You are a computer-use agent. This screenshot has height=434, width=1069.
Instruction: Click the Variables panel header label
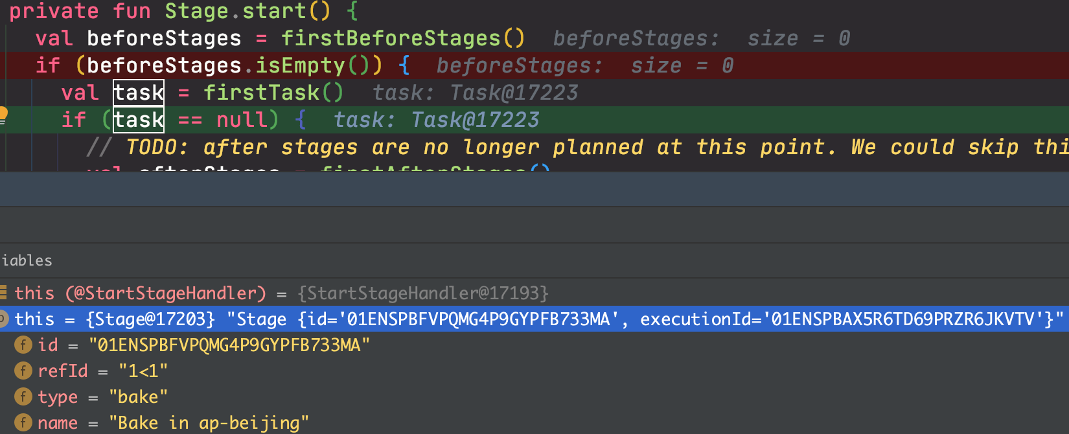pyautogui.click(x=27, y=260)
